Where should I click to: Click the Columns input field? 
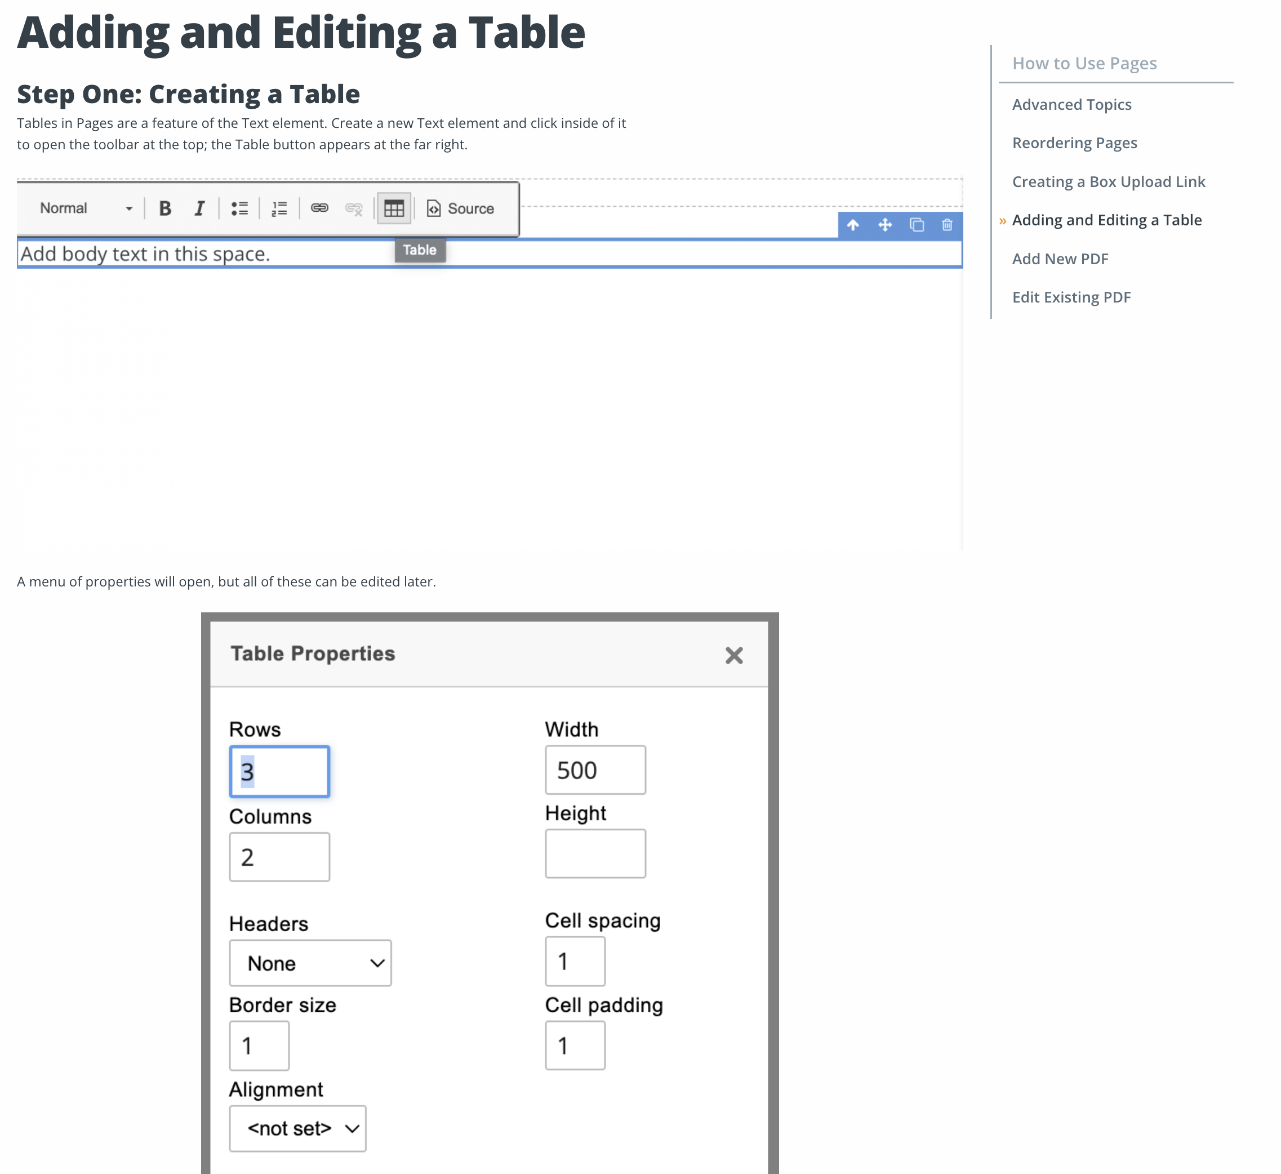click(x=279, y=857)
